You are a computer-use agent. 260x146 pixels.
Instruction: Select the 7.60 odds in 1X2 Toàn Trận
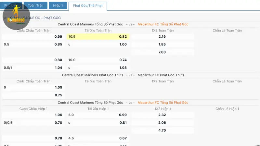(162, 52)
